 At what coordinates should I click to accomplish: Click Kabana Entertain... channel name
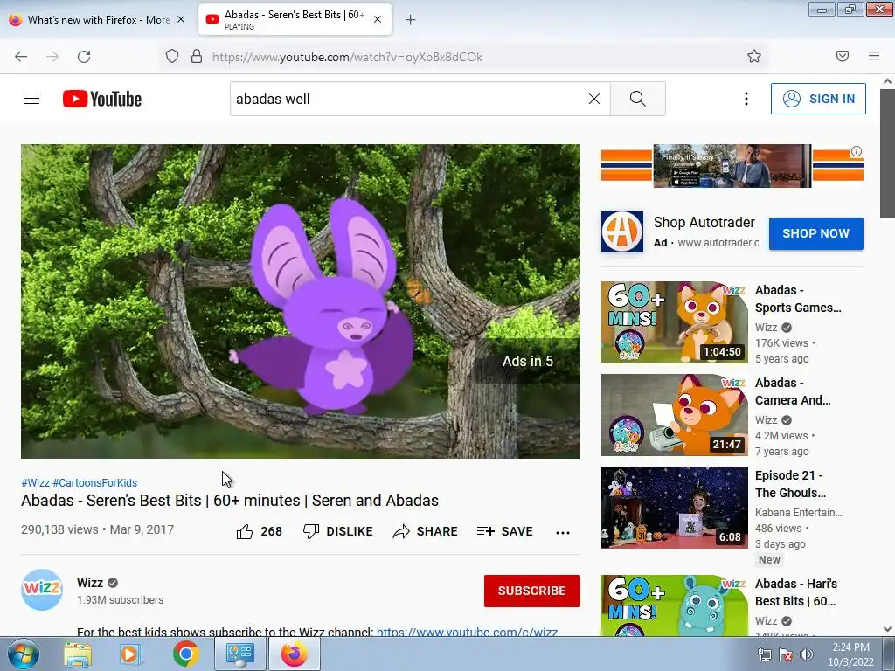(798, 512)
